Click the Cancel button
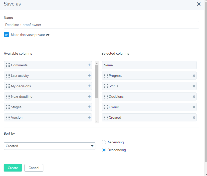The image size is (207, 176). [x=34, y=168]
